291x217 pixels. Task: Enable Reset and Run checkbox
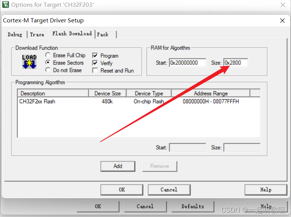[95, 70]
